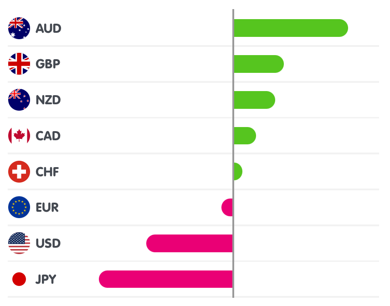This screenshot has height=306, width=390.
Task: Click the green AUD strength bar
Action: (290, 28)
